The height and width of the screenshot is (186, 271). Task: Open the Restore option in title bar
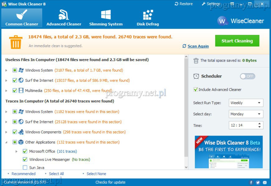[184, 4]
